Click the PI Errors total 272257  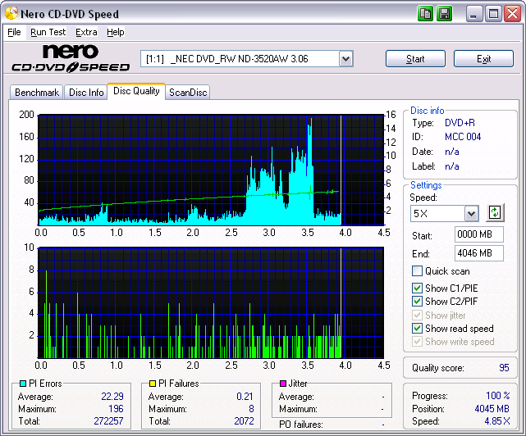[x=108, y=421]
